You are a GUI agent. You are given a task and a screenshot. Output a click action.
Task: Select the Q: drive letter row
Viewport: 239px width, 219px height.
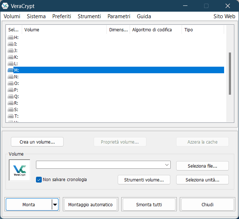(116, 97)
